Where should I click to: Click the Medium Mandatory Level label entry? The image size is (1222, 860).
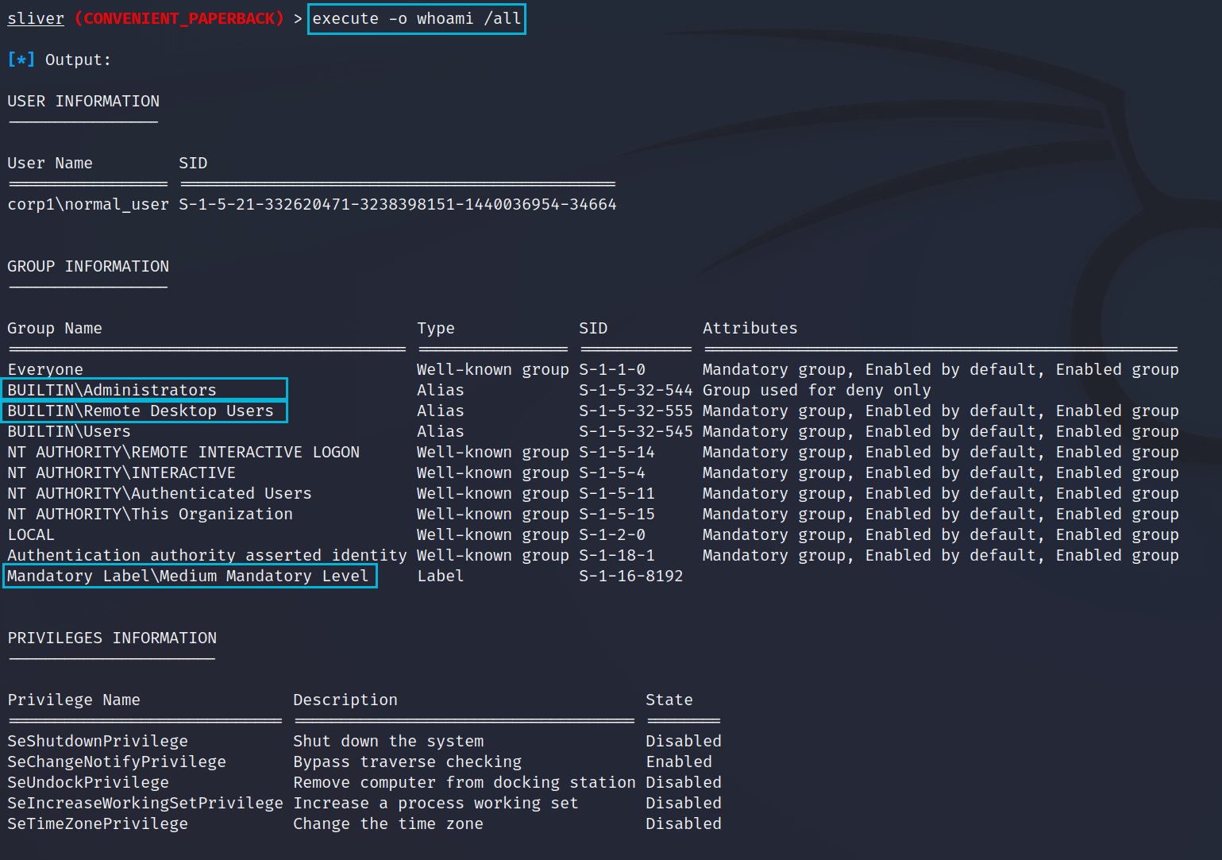pyautogui.click(x=188, y=576)
